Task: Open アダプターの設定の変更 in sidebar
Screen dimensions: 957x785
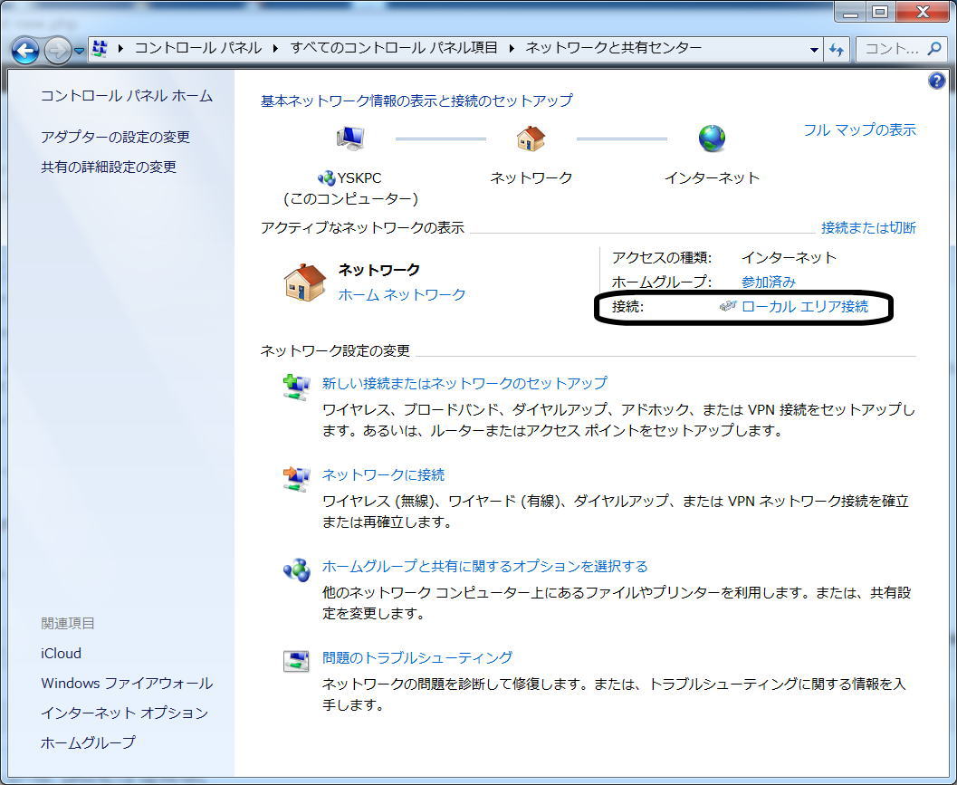Action: click(x=115, y=137)
